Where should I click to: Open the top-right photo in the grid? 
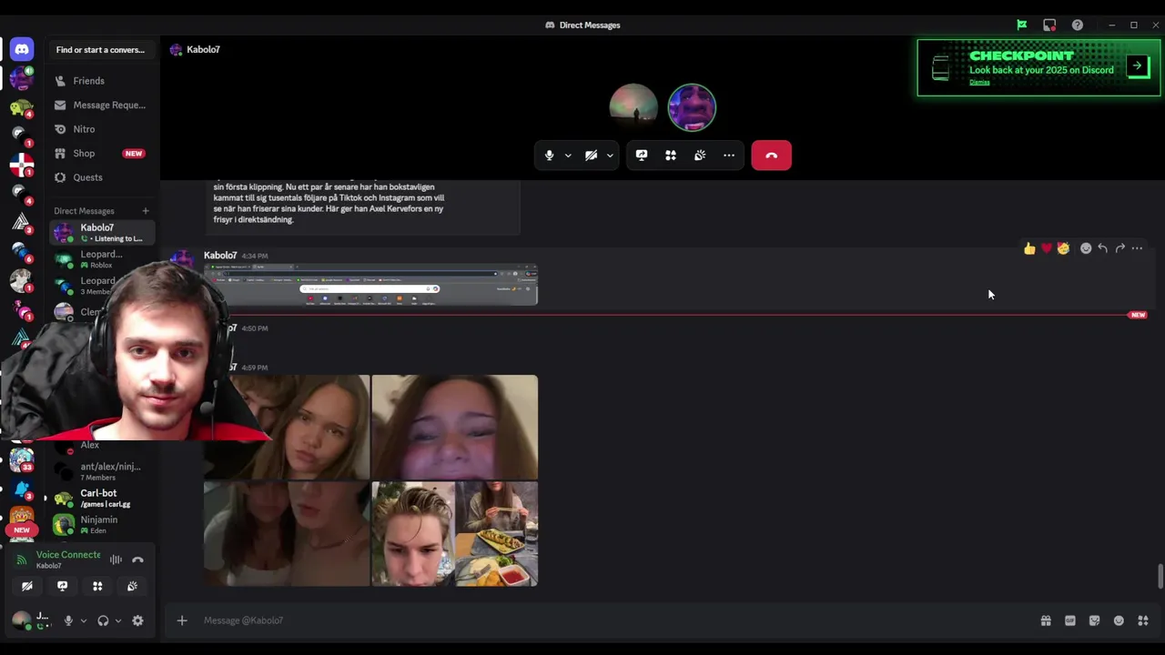pos(454,427)
